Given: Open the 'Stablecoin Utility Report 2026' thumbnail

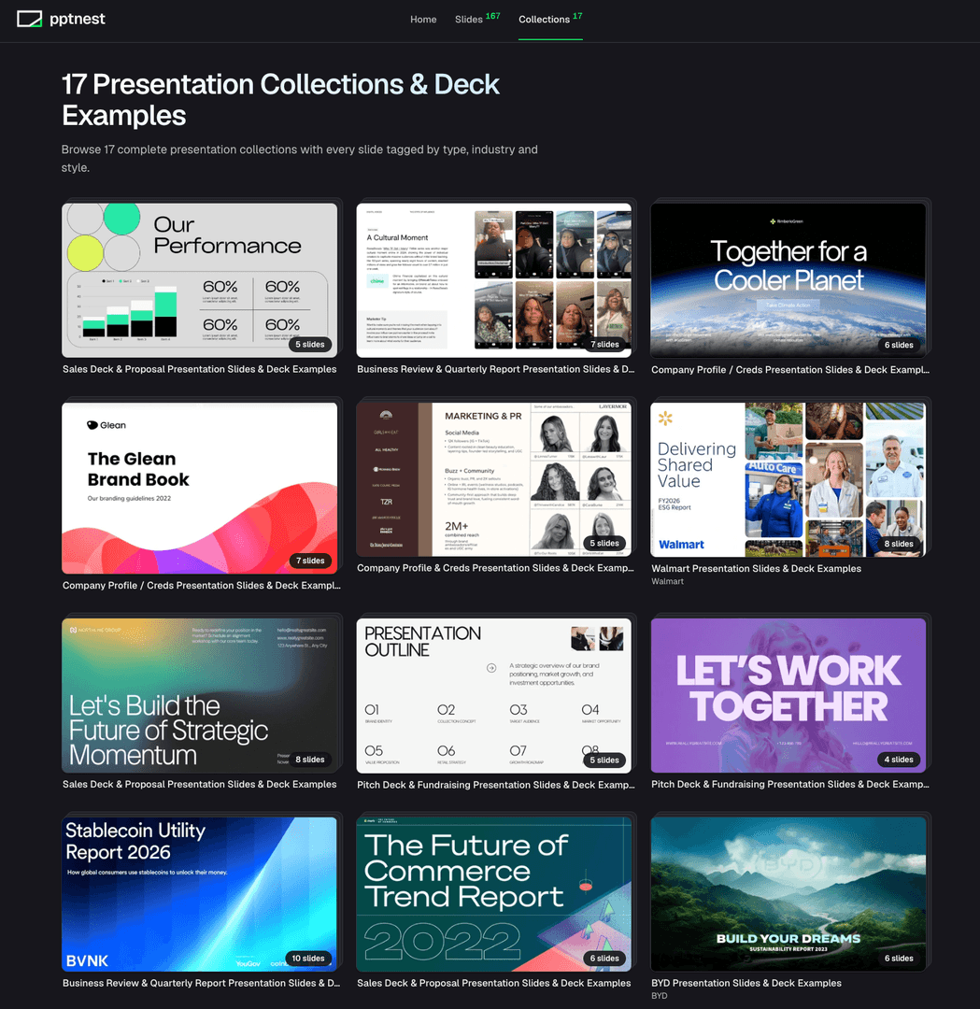Looking at the screenshot, I should pyautogui.click(x=200, y=894).
